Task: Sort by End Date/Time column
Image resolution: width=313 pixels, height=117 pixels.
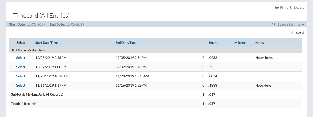Action: 126,43
